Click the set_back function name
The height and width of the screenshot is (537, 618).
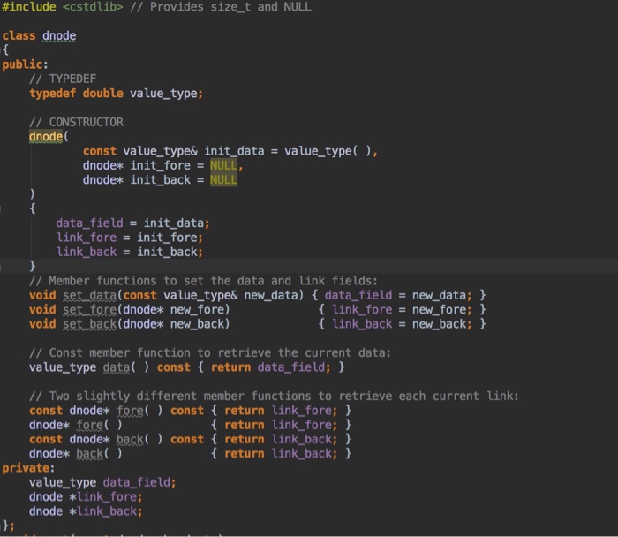89,324
